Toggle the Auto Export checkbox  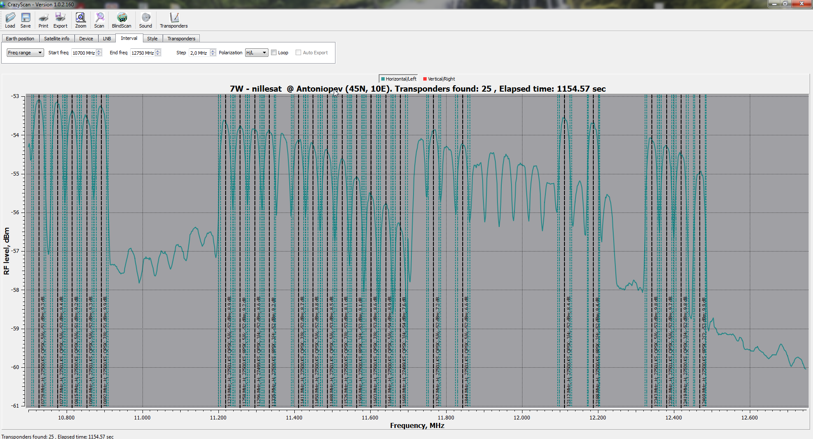point(299,53)
